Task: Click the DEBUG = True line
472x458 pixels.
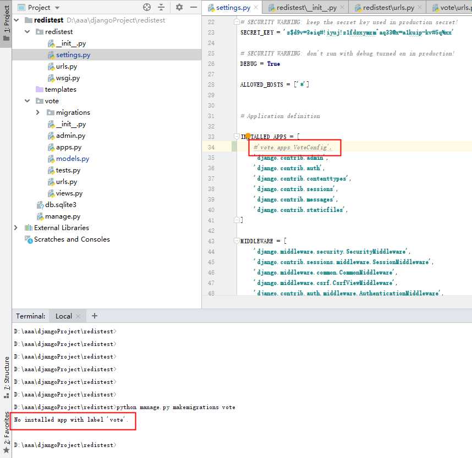Action: (x=260, y=64)
